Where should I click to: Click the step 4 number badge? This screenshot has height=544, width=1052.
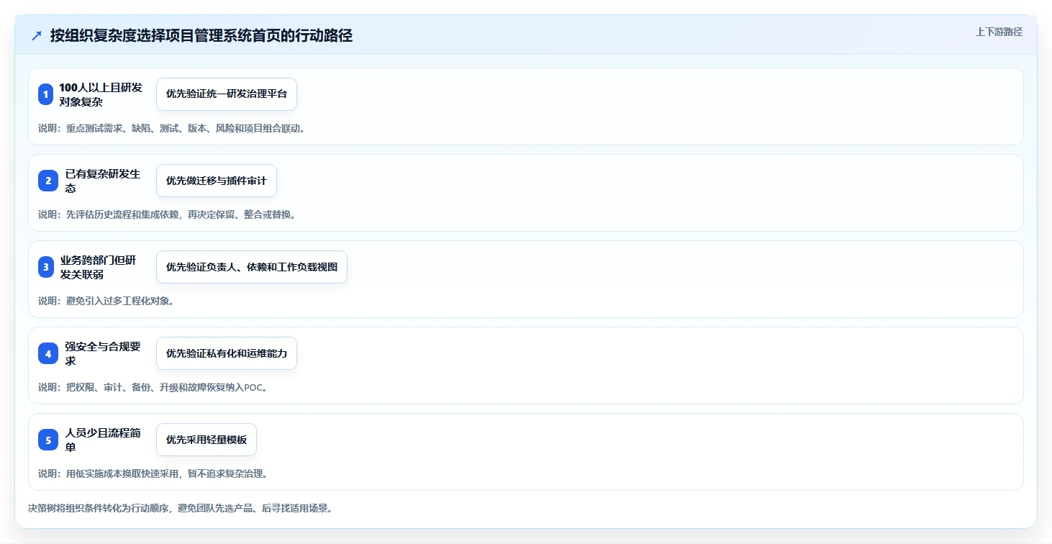[48, 353]
